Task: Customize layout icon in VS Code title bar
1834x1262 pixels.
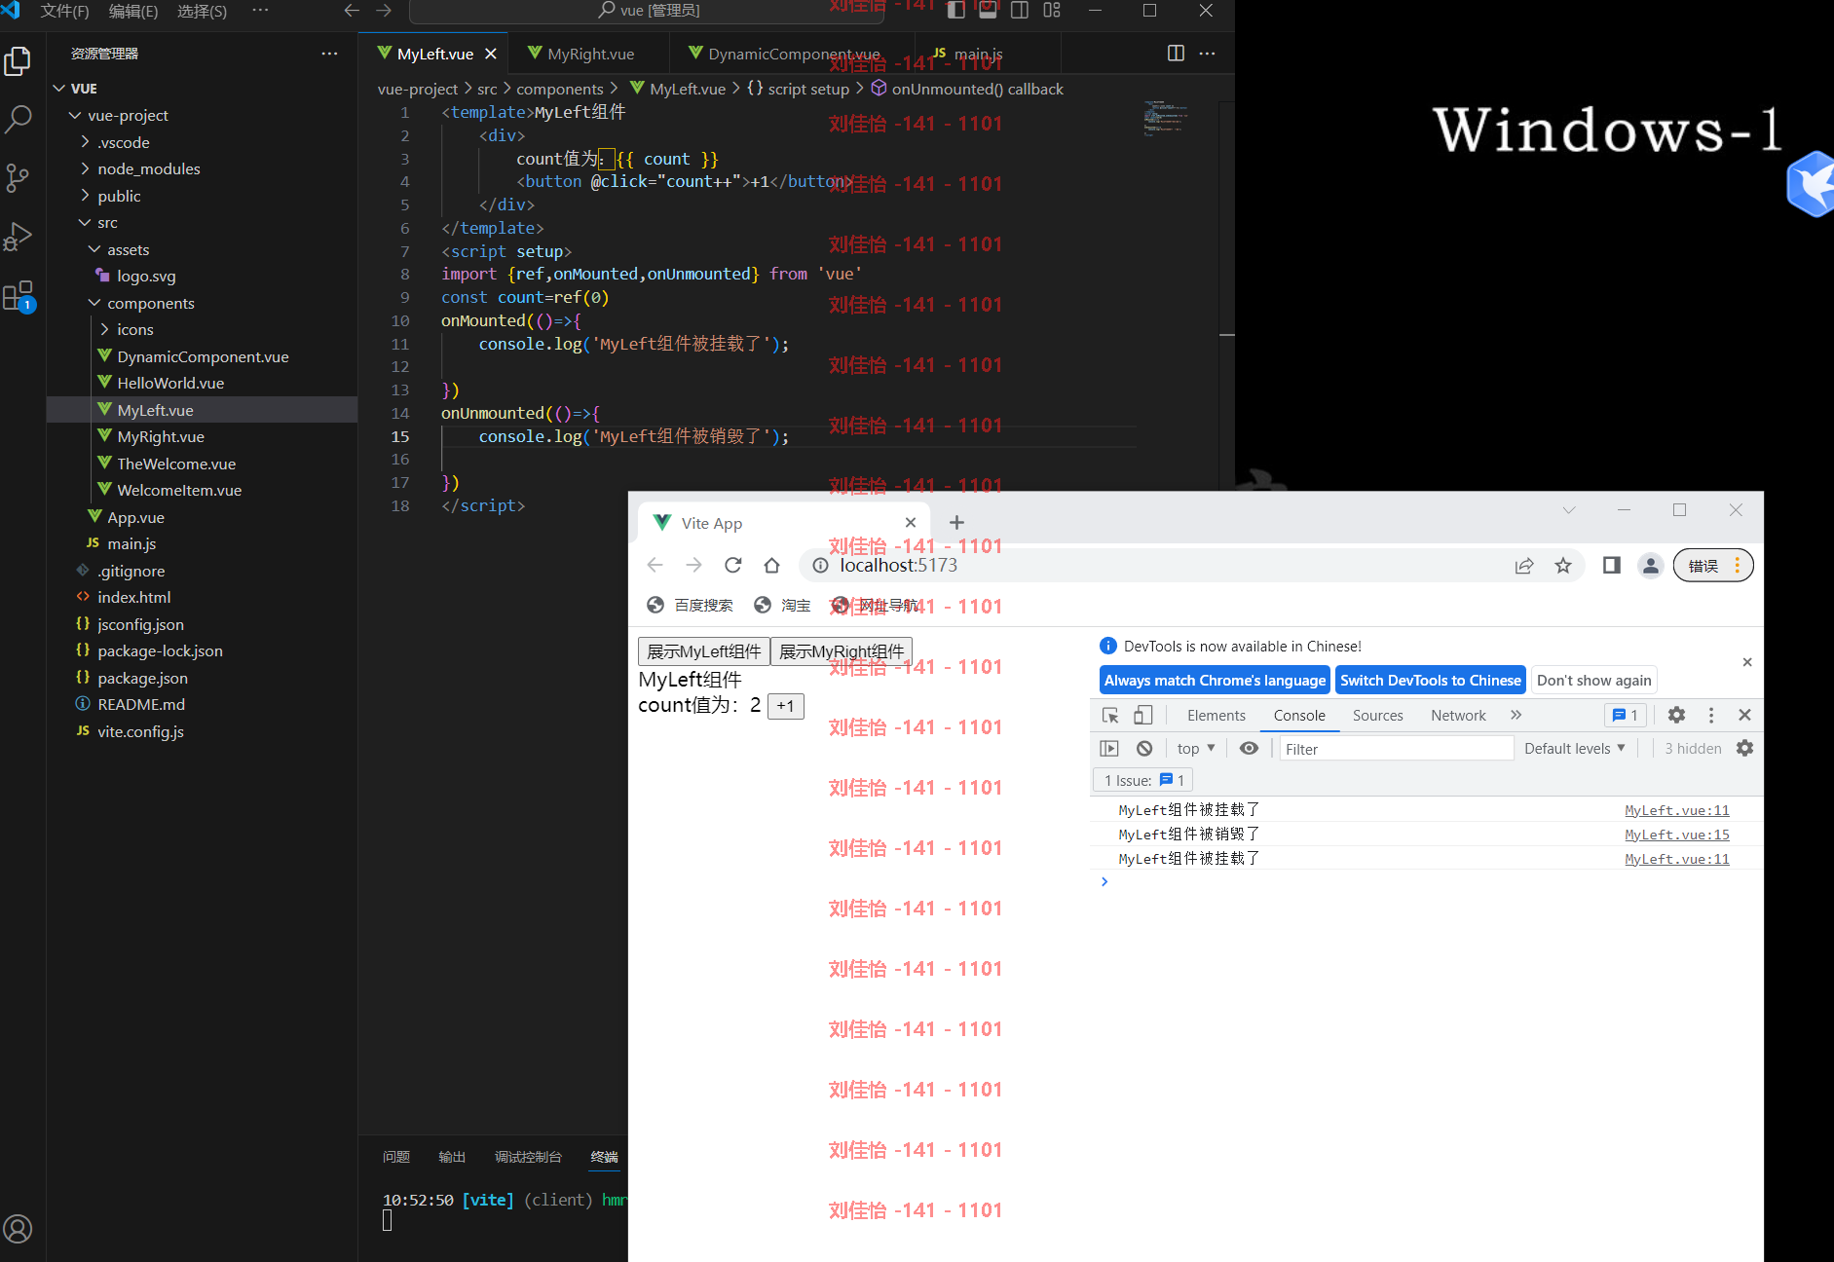Action: point(1052,10)
